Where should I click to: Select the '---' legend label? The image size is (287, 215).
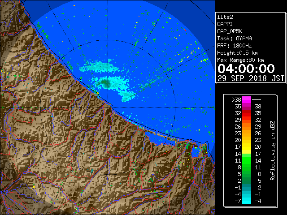coord(257,100)
